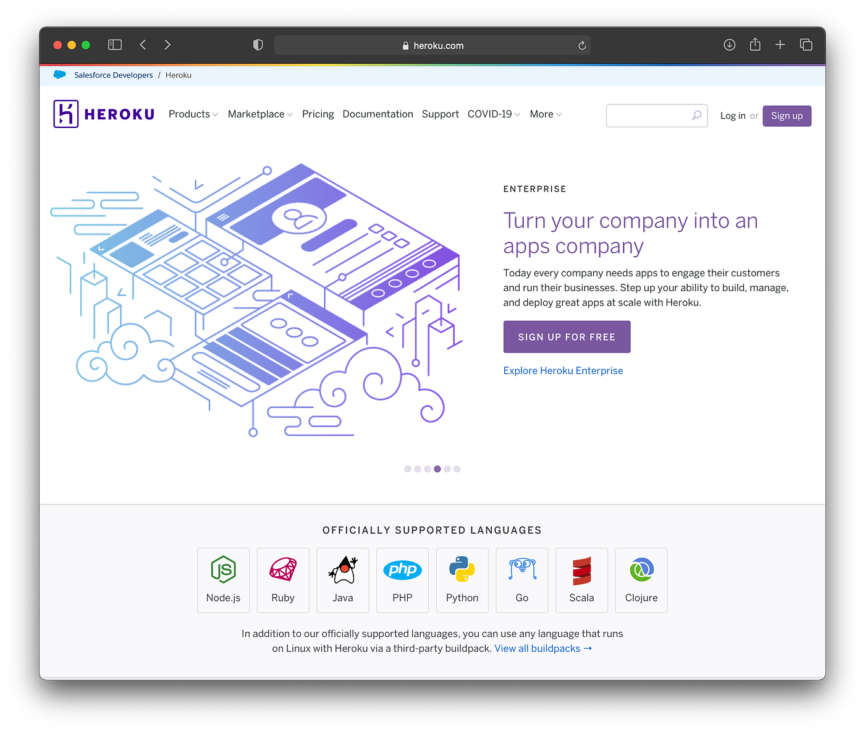The image size is (865, 732).
Task: Show downloads with the download icon
Action: point(730,45)
